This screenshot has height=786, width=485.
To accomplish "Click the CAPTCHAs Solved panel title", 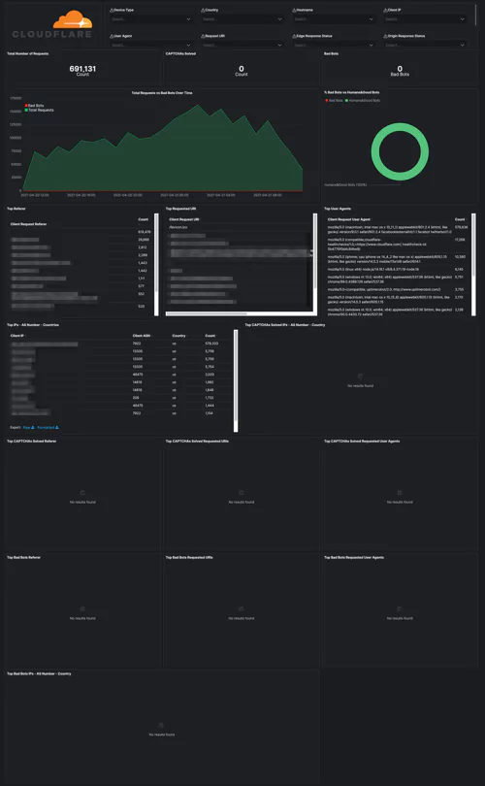I will click(180, 53).
